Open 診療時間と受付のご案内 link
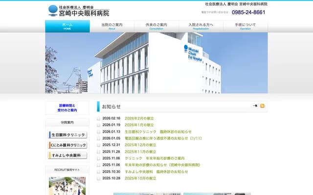This screenshot has height=195, width=313. pyautogui.click(x=67, y=108)
